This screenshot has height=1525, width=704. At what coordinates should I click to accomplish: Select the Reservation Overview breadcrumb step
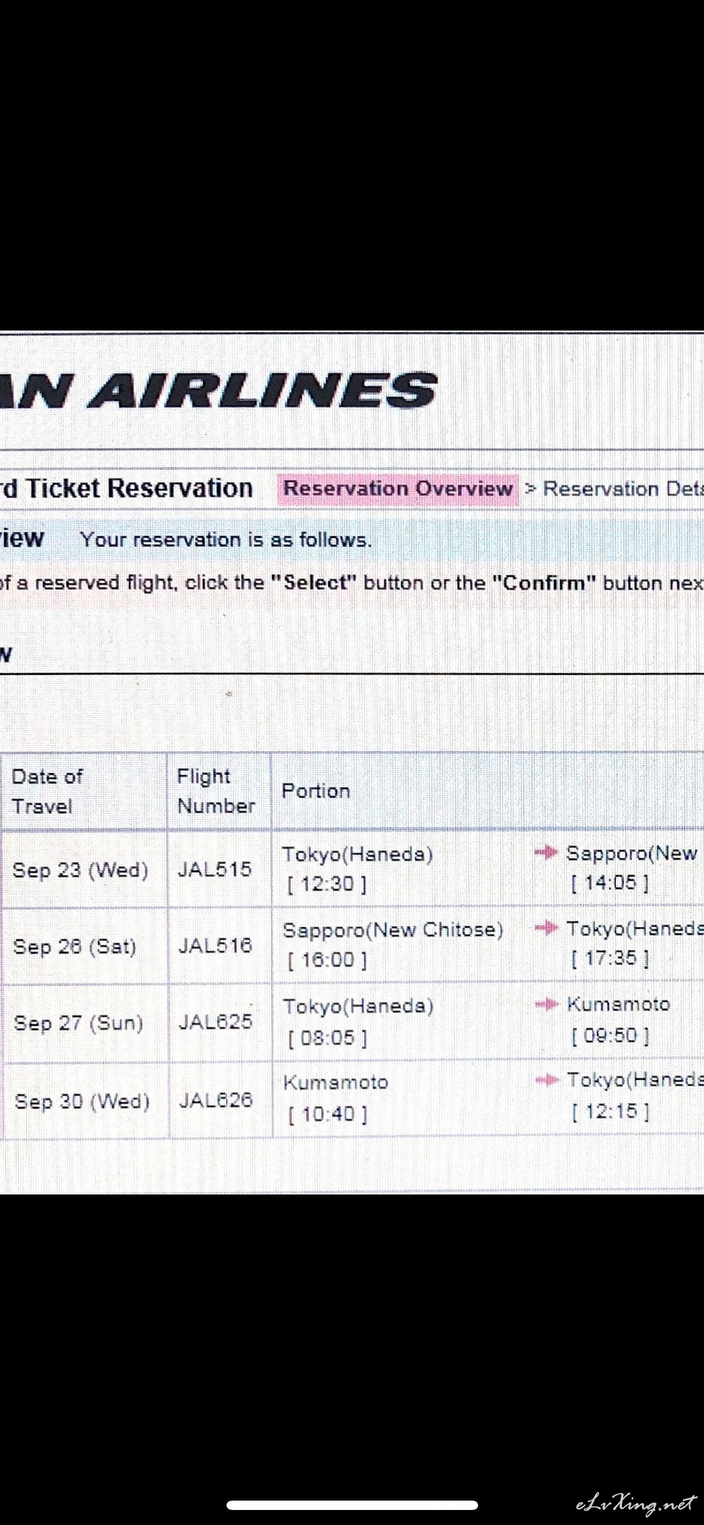[x=398, y=489]
